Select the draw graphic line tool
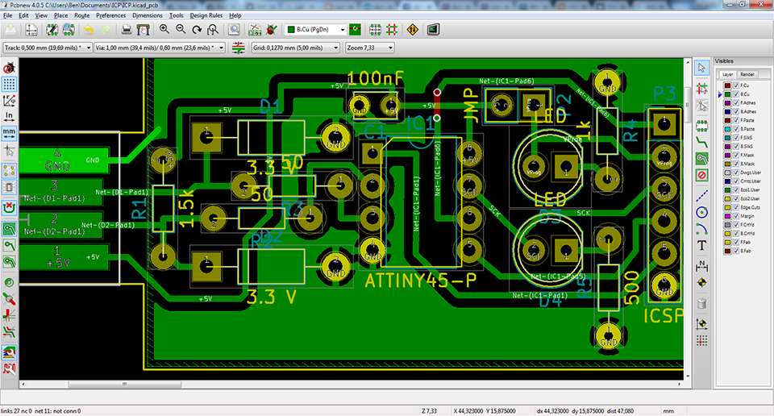This screenshot has height=416, width=774. pyautogui.click(x=701, y=196)
